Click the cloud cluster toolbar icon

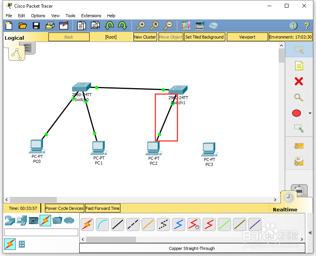(213, 26)
